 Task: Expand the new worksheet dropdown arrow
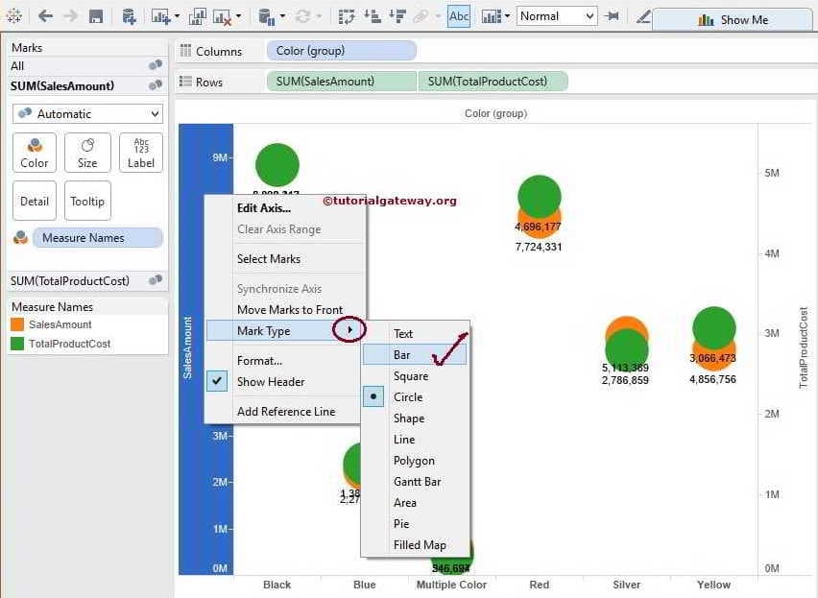[178, 16]
